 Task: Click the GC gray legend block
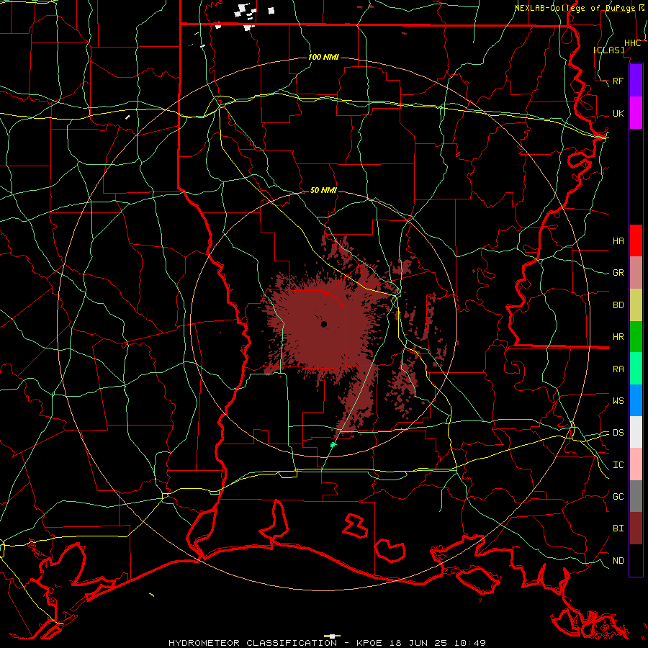636,496
